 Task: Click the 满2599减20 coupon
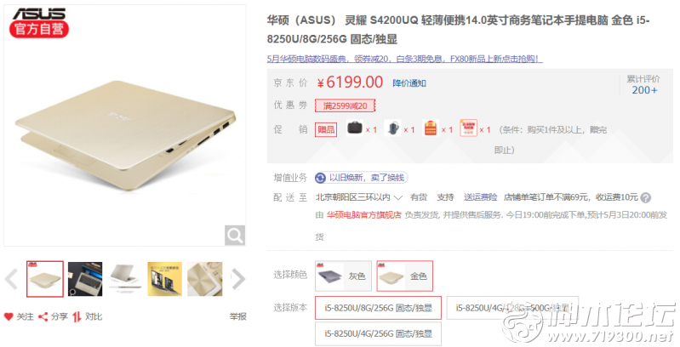345,105
